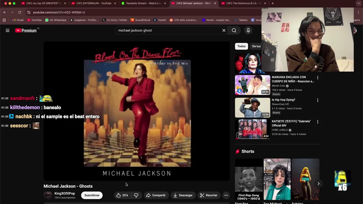Open the Inicio / Twitter bookmark
The image size is (363, 204).
(114, 20)
